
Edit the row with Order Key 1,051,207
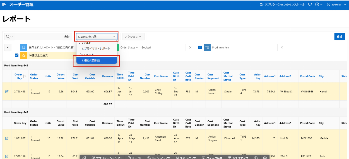(7, 138)
